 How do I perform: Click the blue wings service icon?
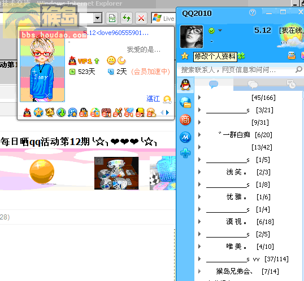click(129, 112)
